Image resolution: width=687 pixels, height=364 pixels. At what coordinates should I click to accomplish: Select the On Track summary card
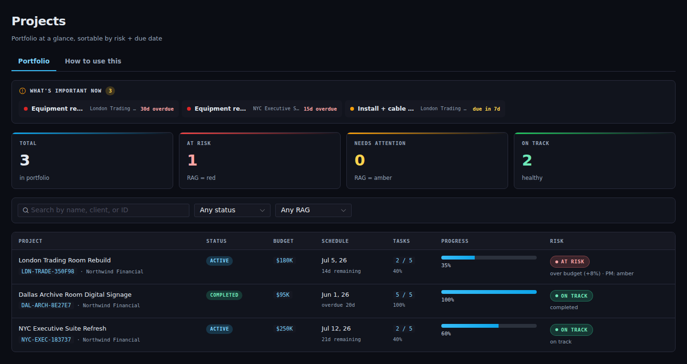pos(594,161)
